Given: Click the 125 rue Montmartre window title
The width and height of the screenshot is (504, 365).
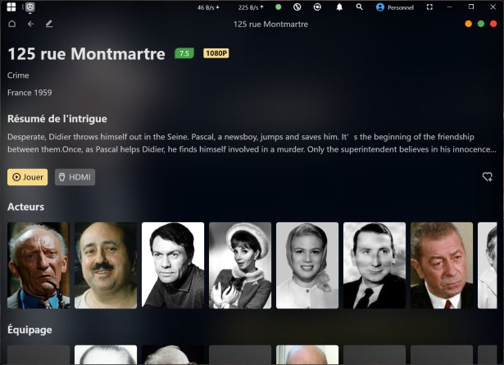Looking at the screenshot, I should click(270, 24).
